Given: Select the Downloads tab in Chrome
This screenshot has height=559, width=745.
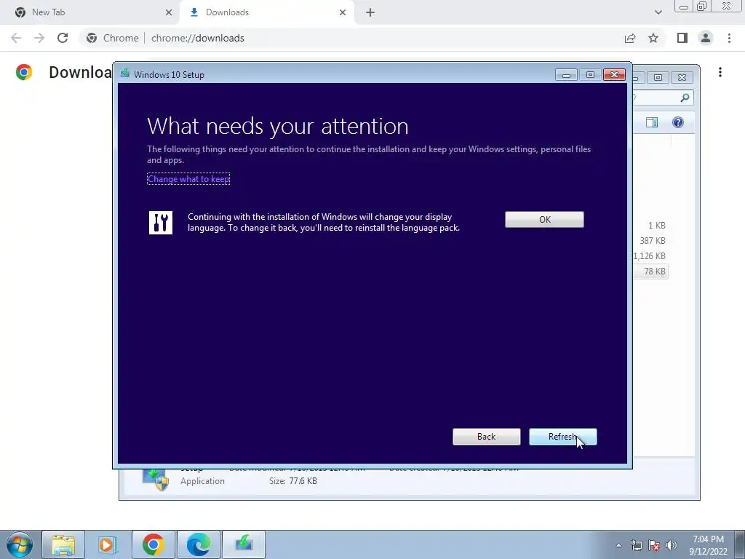Looking at the screenshot, I should [x=266, y=12].
